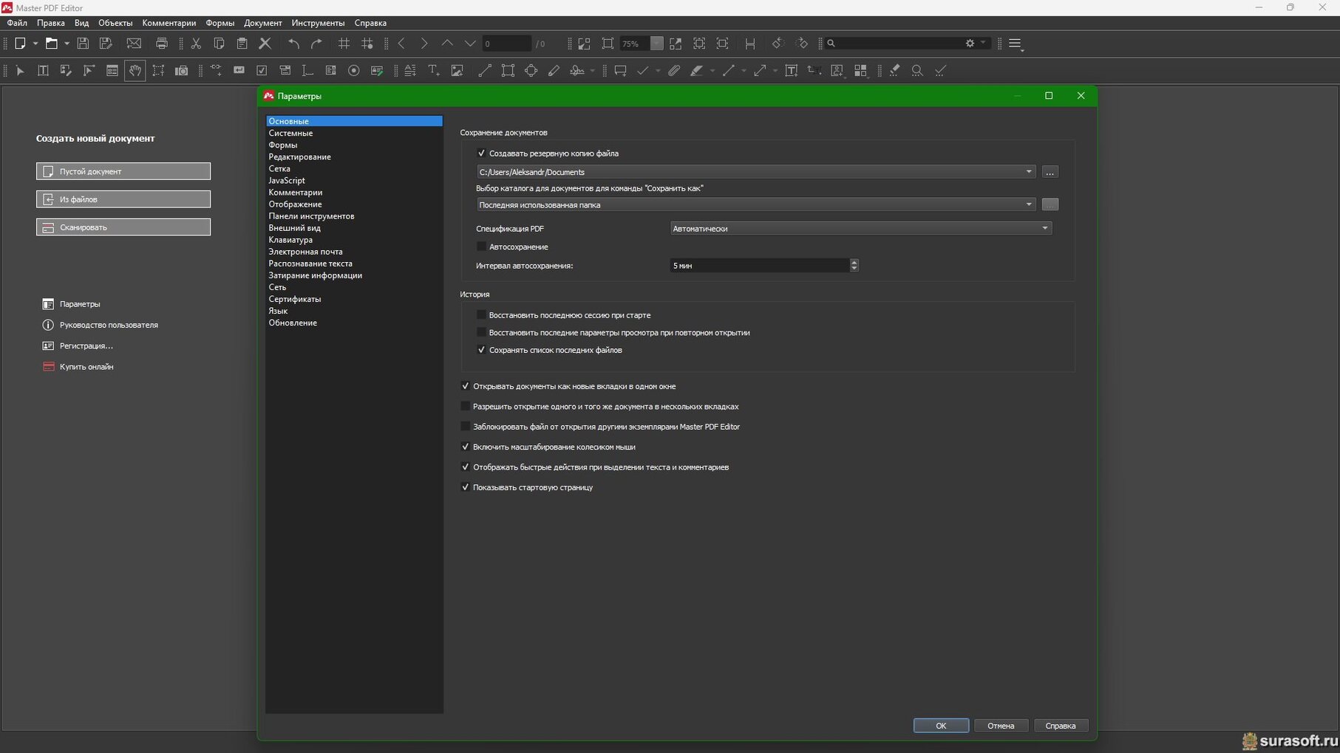This screenshot has height=753, width=1340.
Task: Click the Print icon
Action: point(161,44)
